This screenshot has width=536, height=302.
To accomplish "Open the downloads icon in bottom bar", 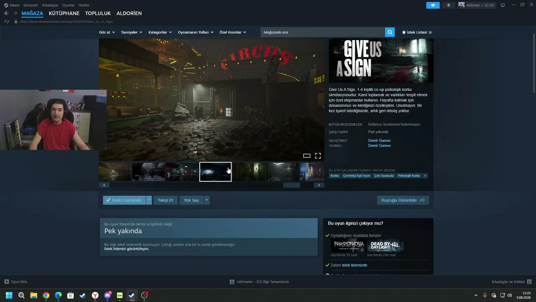I will tap(232, 282).
